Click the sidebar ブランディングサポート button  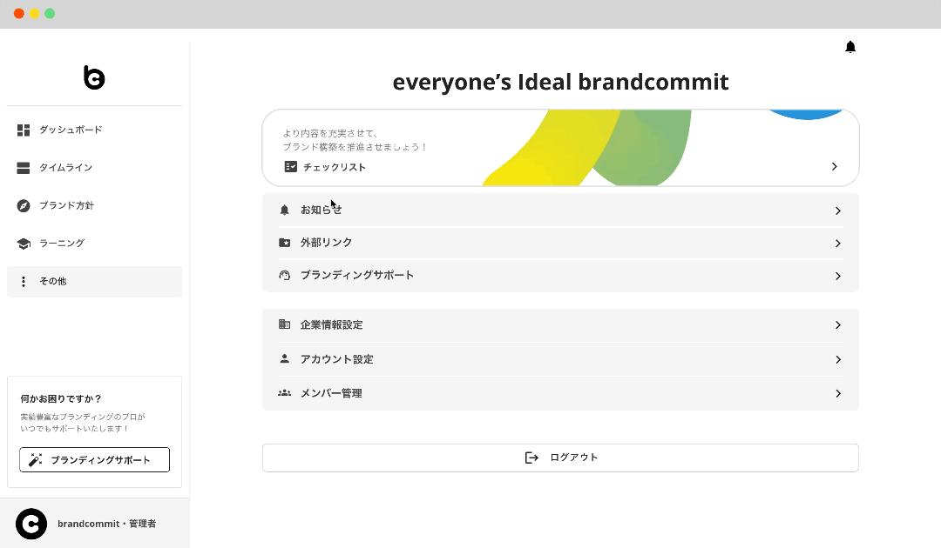94,460
